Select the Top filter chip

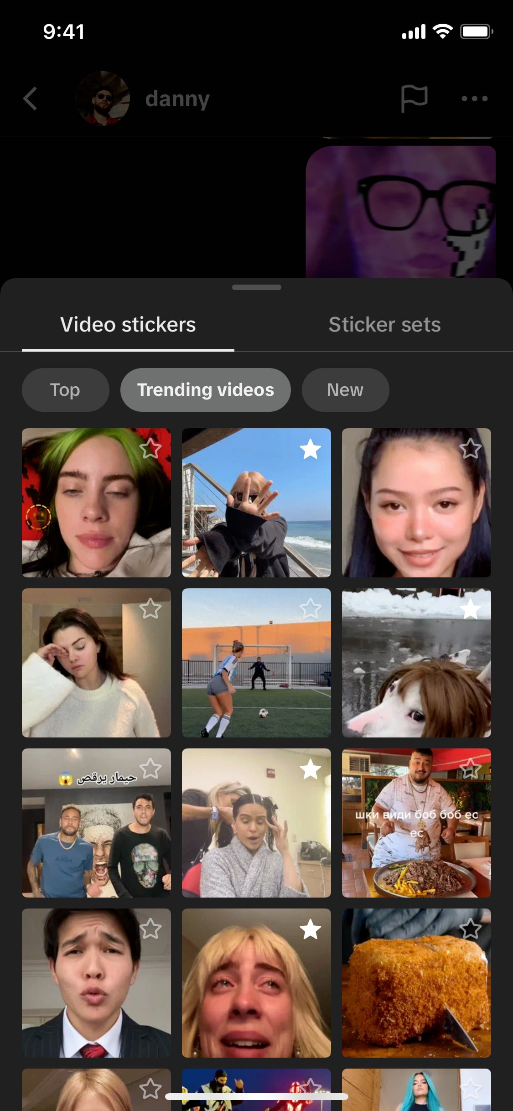point(65,390)
